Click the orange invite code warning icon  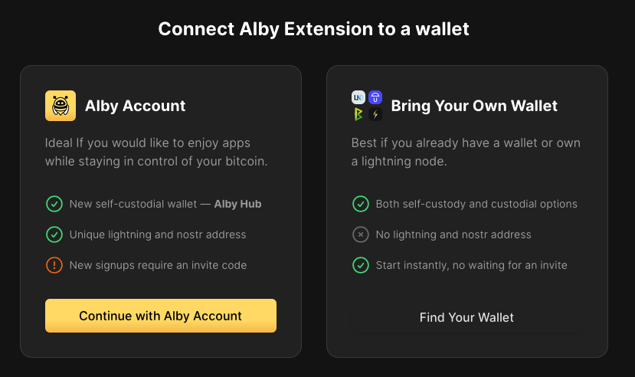54,265
